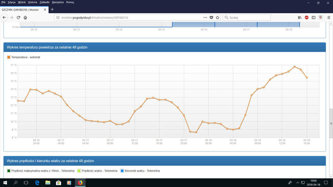The image size is (333, 187).
Task: Click the 04-18 00:00 axis label
Action: point(208,142)
